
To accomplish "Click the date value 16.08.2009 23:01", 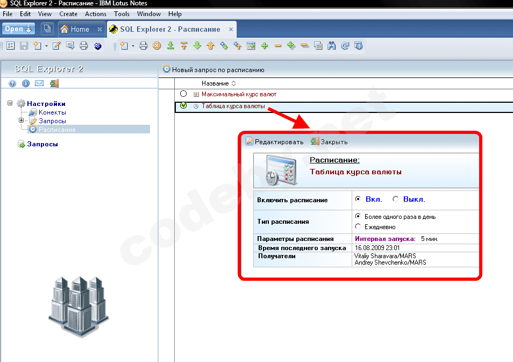I will [377, 248].
